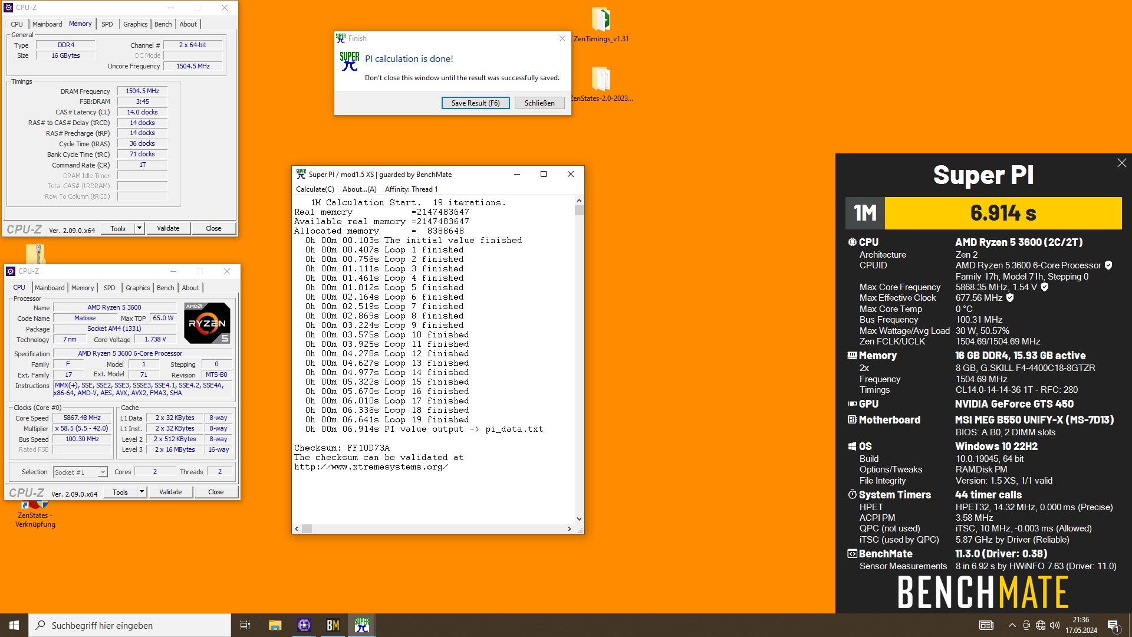Open the Tools dropdown arrow in lower CPU-Z
The height and width of the screenshot is (637, 1132).
coord(141,492)
